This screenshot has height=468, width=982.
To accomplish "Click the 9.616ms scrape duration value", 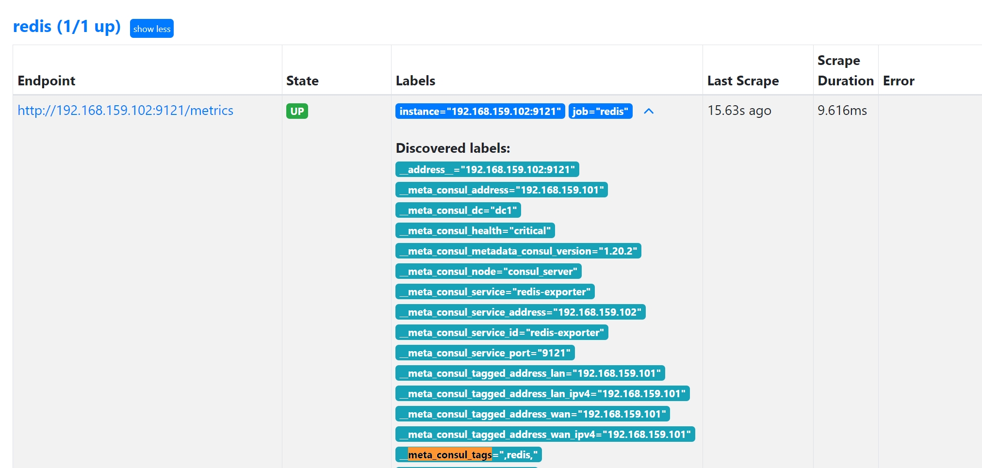I will [842, 111].
